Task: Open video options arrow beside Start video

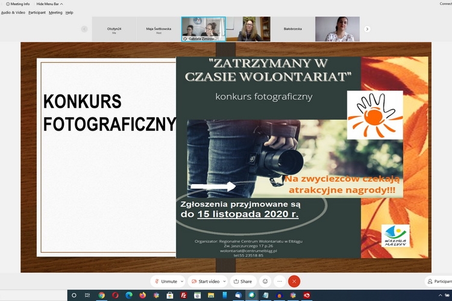Action: 224,281
